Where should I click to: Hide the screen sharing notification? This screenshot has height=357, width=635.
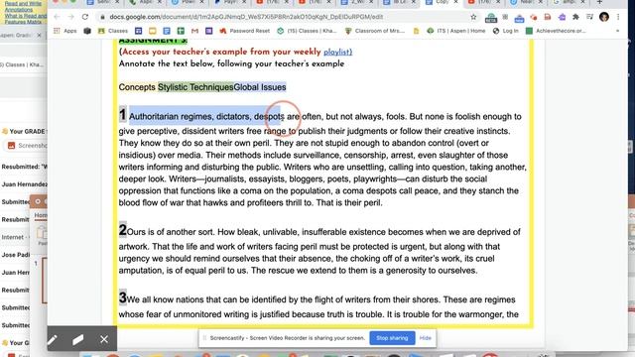click(x=426, y=338)
